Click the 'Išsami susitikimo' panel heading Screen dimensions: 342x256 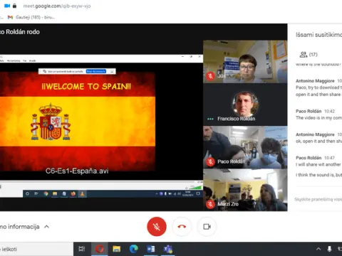point(318,35)
